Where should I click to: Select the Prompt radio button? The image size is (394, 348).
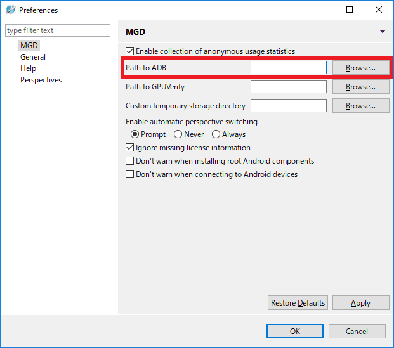tap(135, 134)
